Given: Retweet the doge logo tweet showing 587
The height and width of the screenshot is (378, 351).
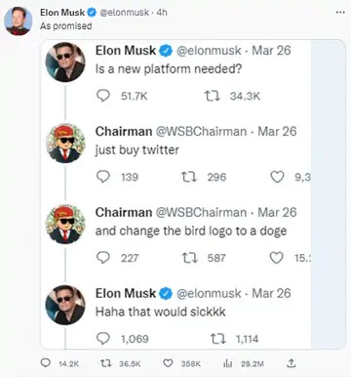Looking at the screenshot, I should (189, 258).
